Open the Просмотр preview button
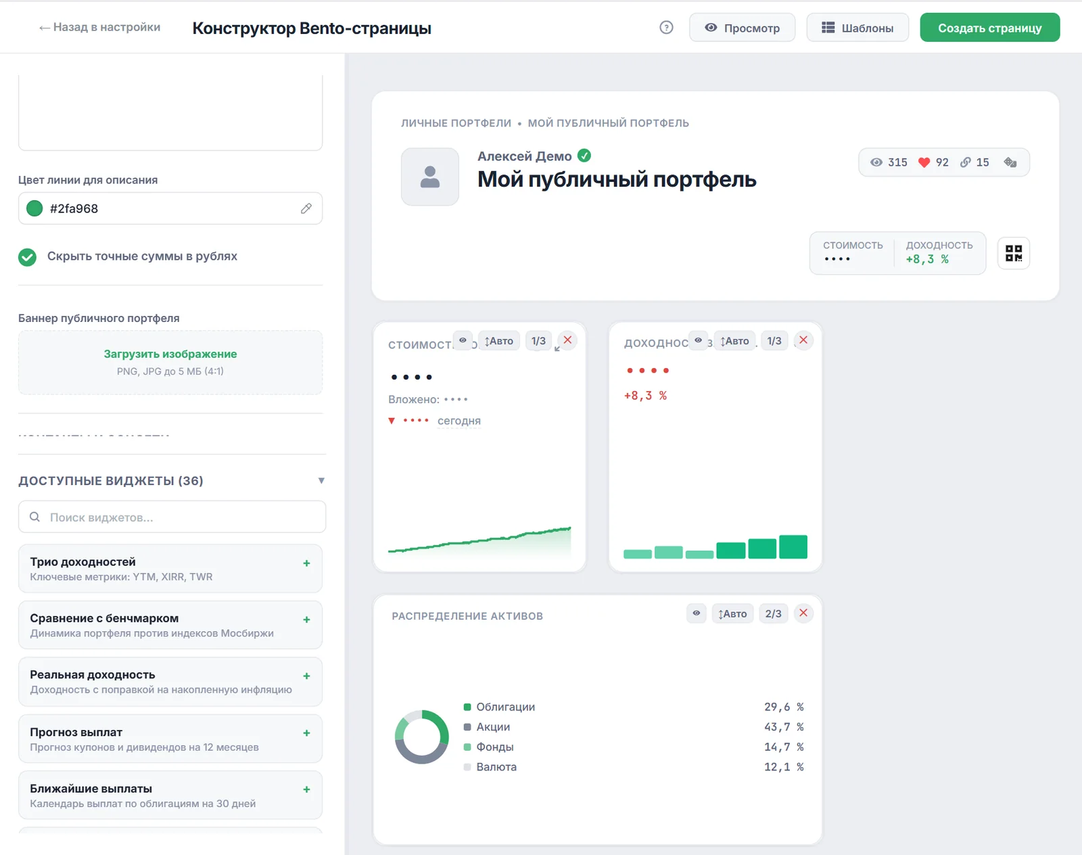 point(743,28)
